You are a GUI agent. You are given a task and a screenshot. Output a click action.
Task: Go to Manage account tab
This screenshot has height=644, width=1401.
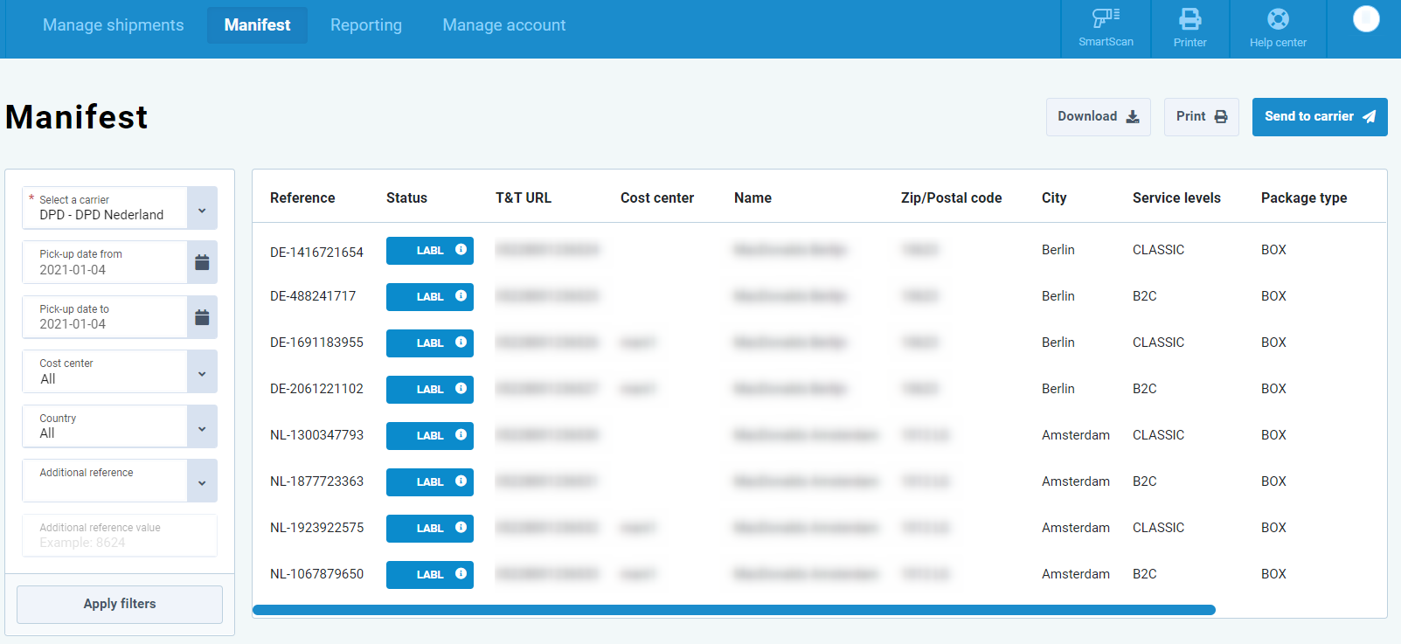click(504, 25)
